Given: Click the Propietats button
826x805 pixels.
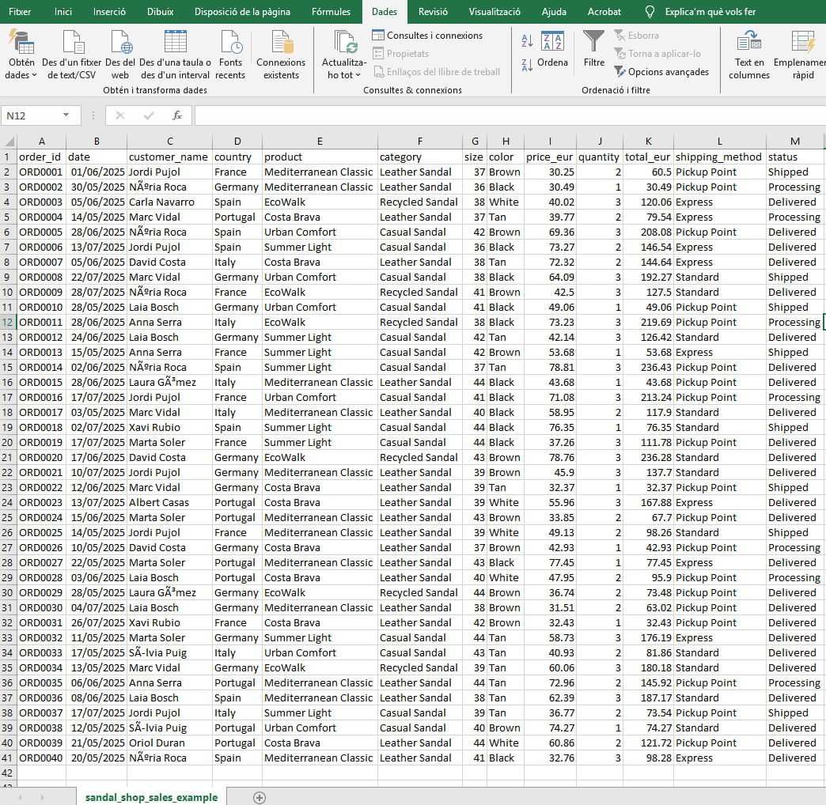Looking at the screenshot, I should click(400, 53).
